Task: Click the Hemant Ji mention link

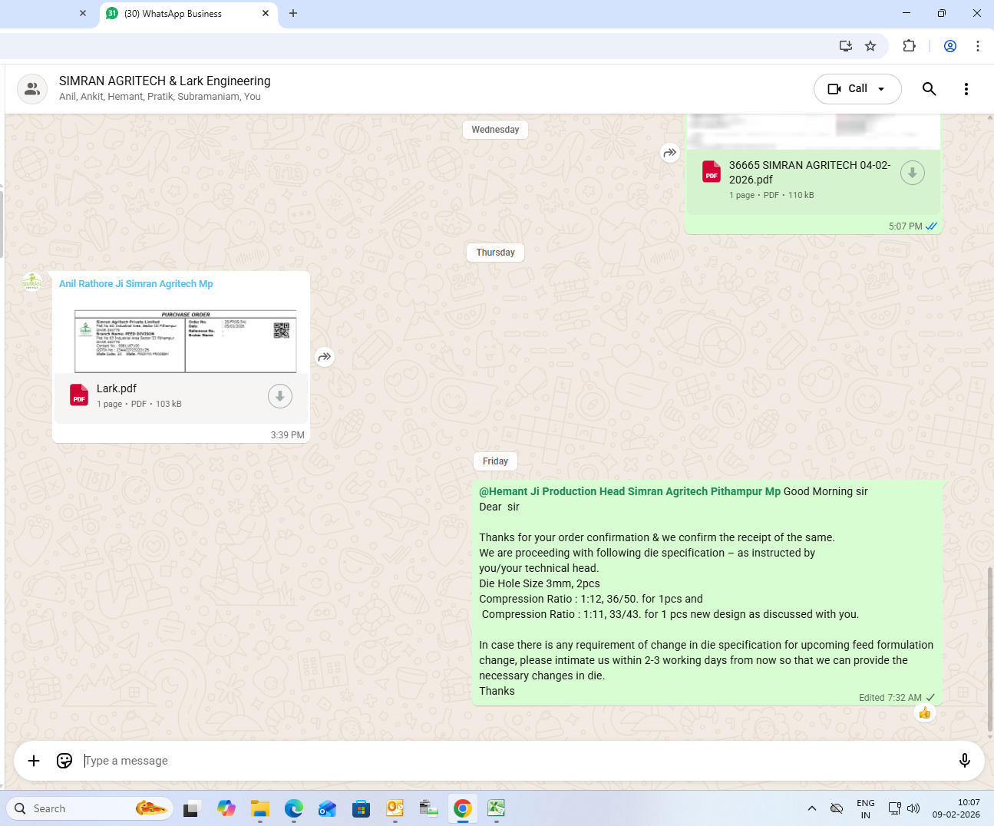Action: 629,491
